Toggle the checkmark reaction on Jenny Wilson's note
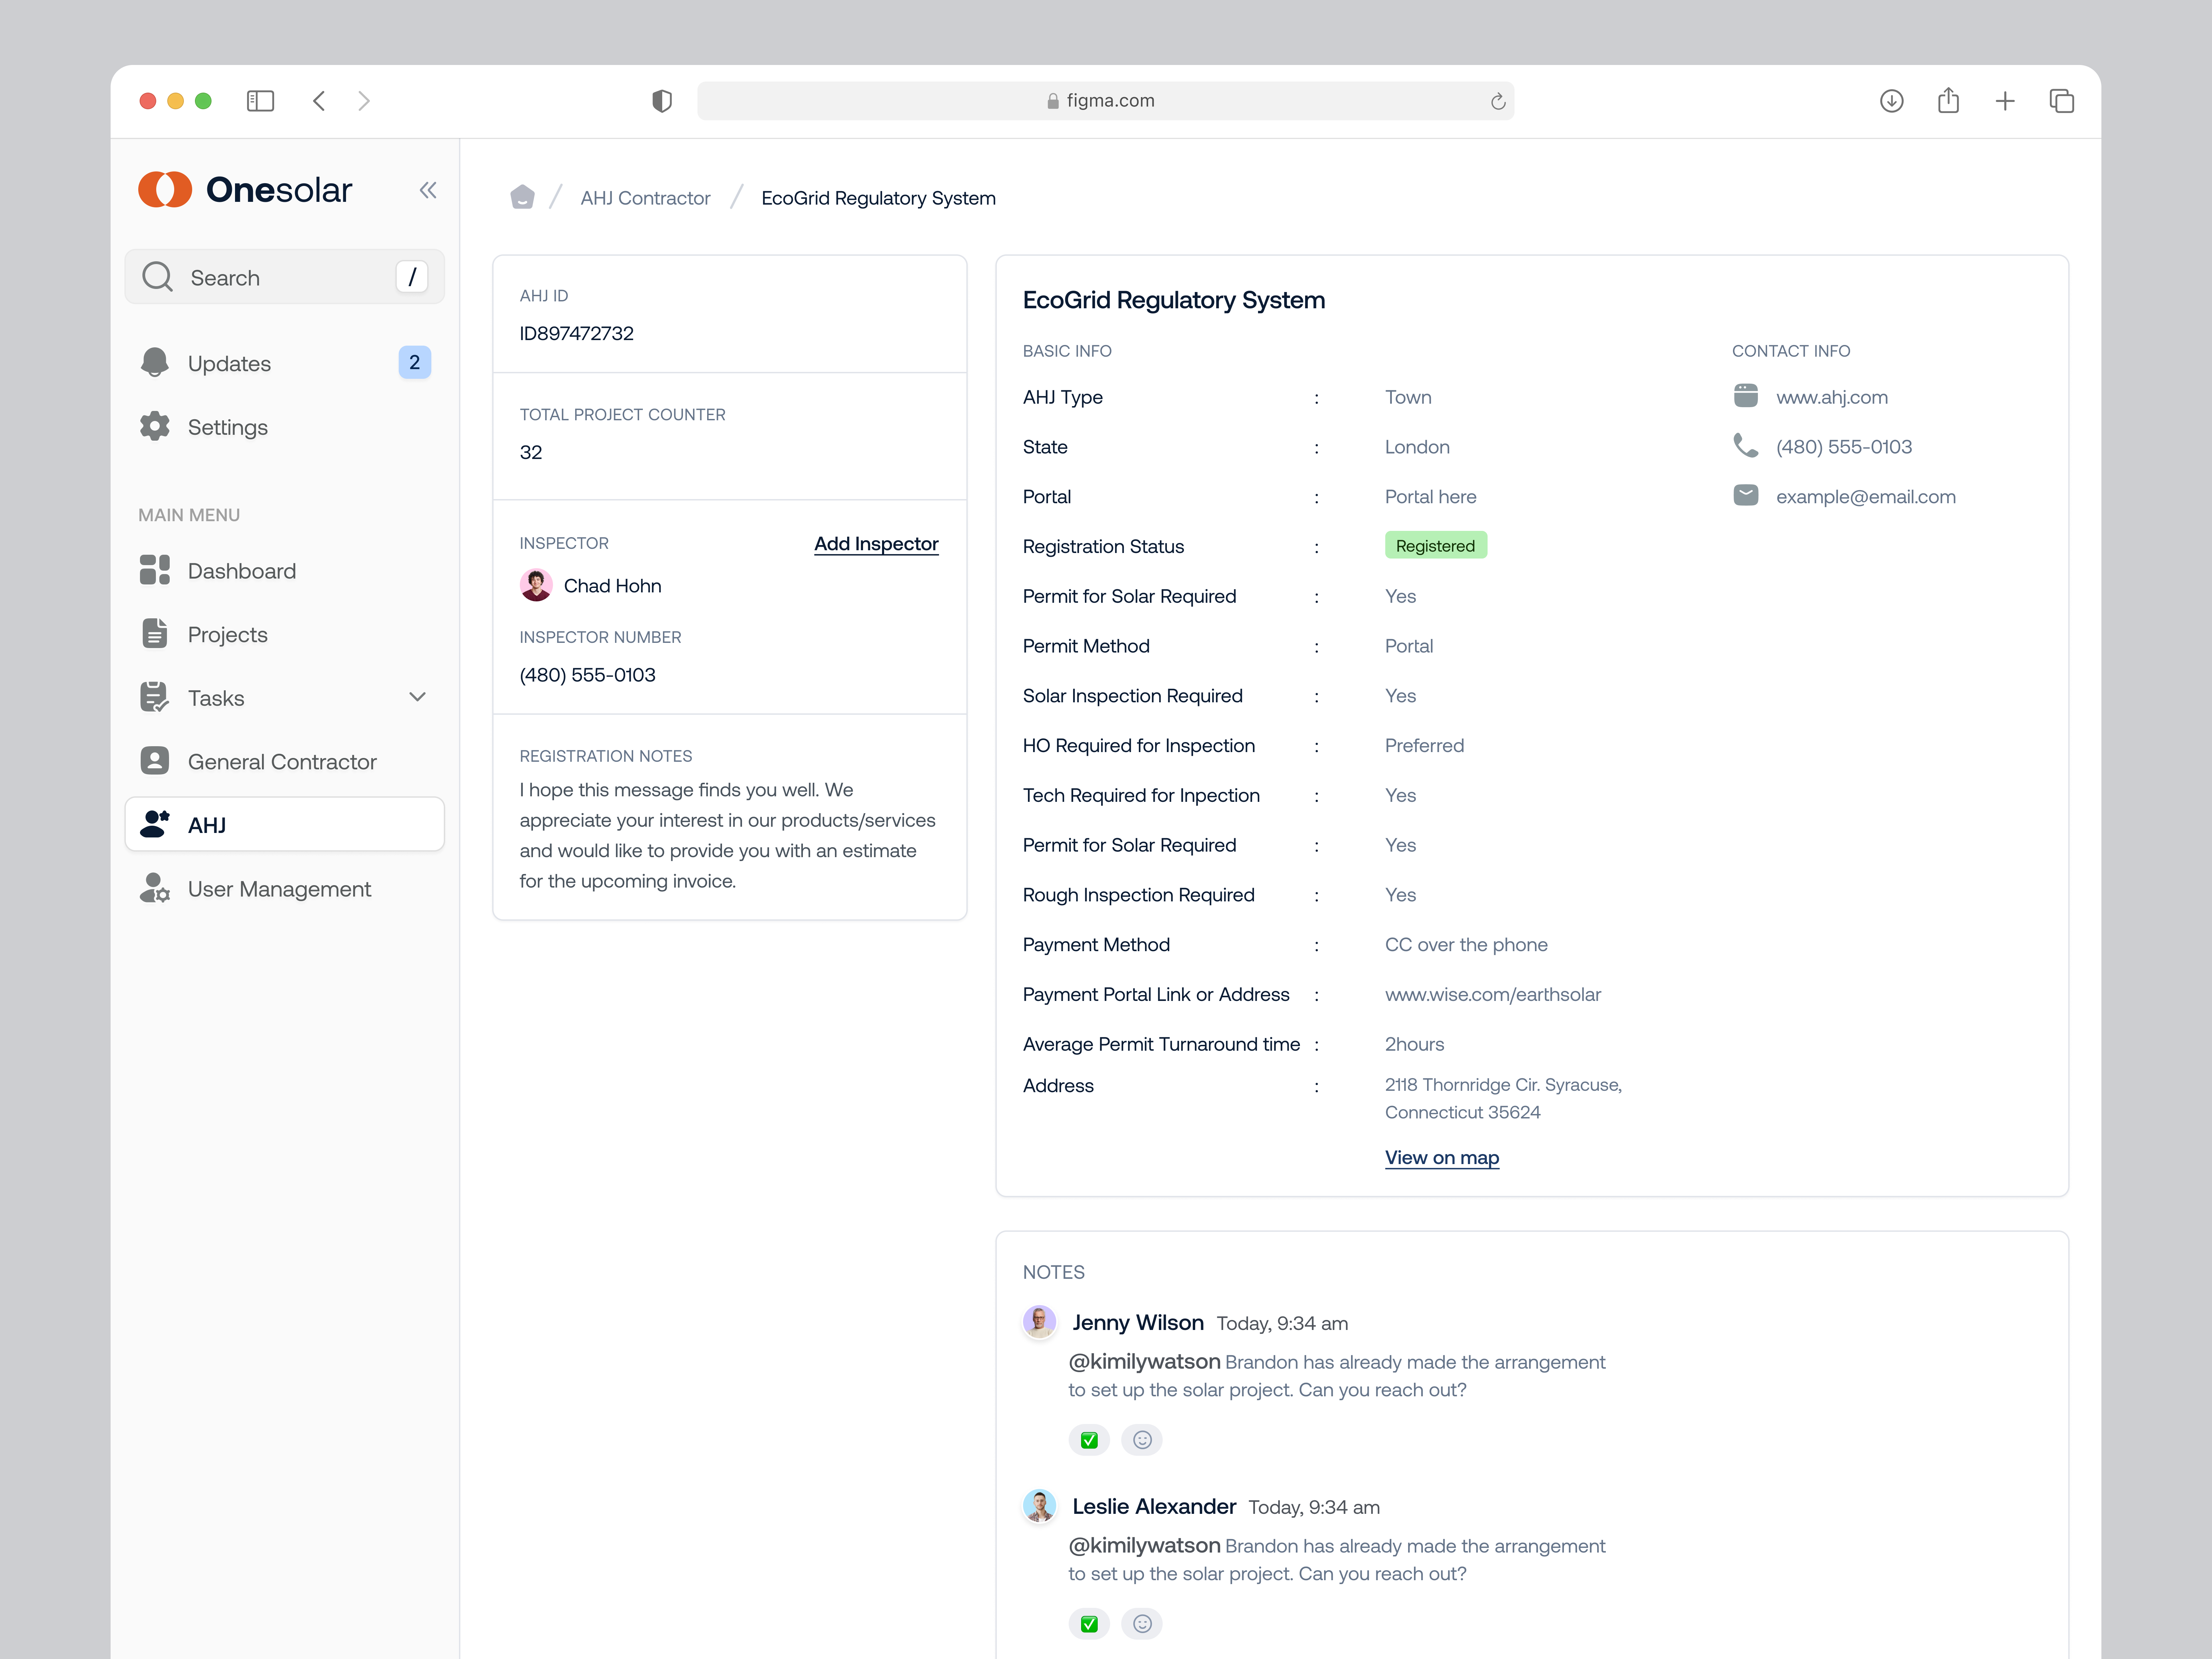The height and width of the screenshot is (1659, 2212). 1089,1440
